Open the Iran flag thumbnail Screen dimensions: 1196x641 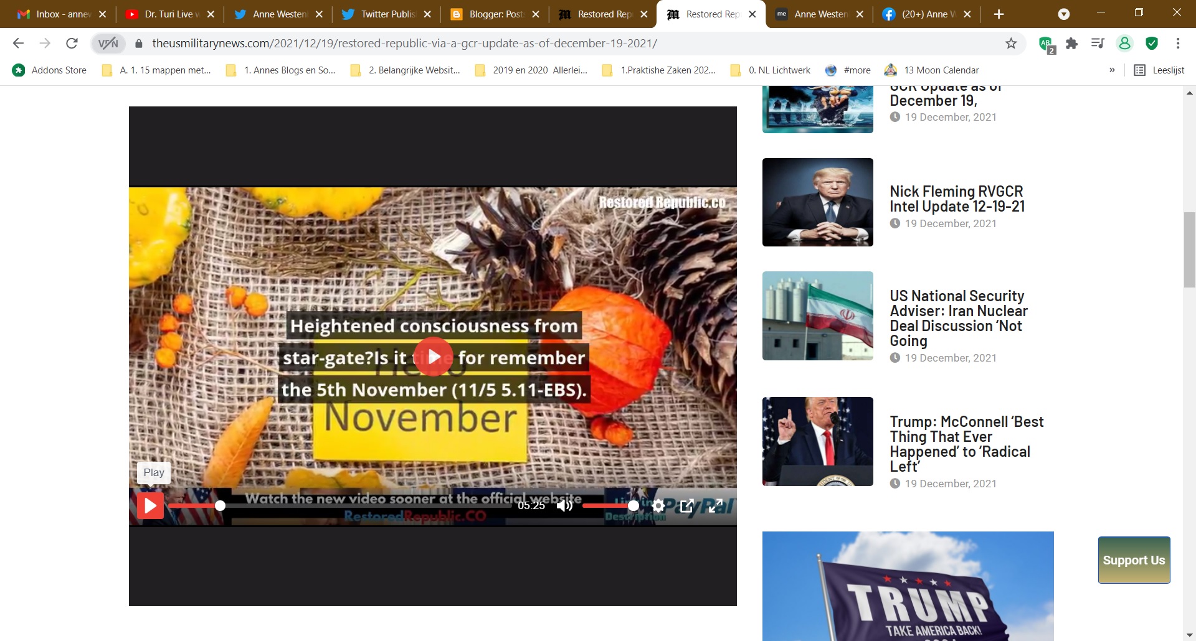818,316
